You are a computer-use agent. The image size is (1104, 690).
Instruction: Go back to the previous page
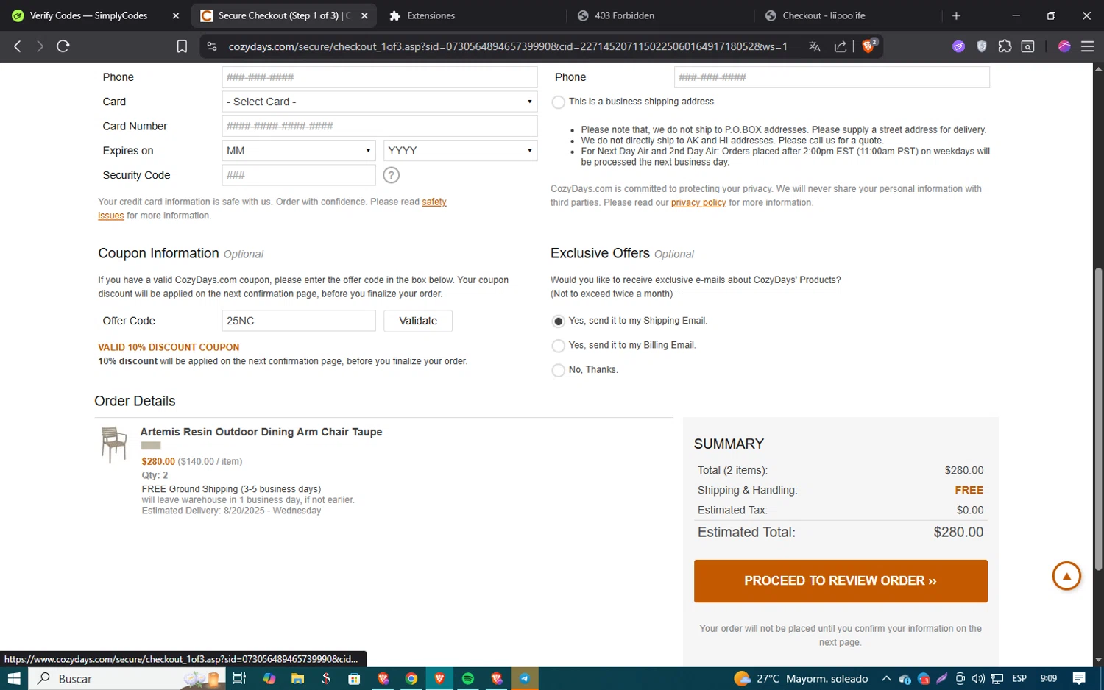click(x=18, y=46)
